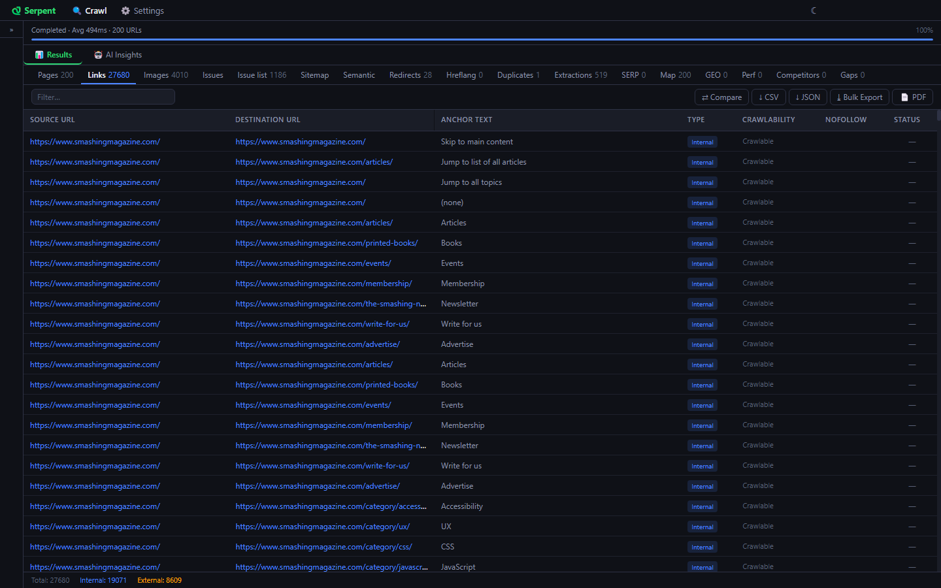Switch to the SERP tab

click(x=633, y=75)
